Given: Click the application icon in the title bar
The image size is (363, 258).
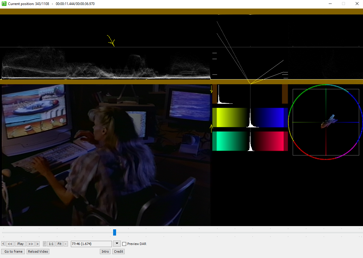Looking at the screenshot, I should [4, 4].
